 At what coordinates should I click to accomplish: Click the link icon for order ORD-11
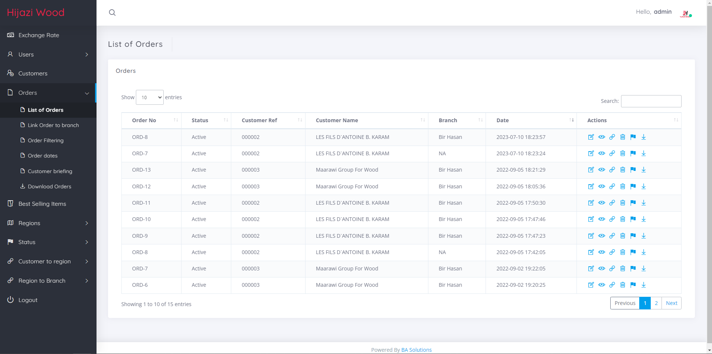[x=612, y=203]
